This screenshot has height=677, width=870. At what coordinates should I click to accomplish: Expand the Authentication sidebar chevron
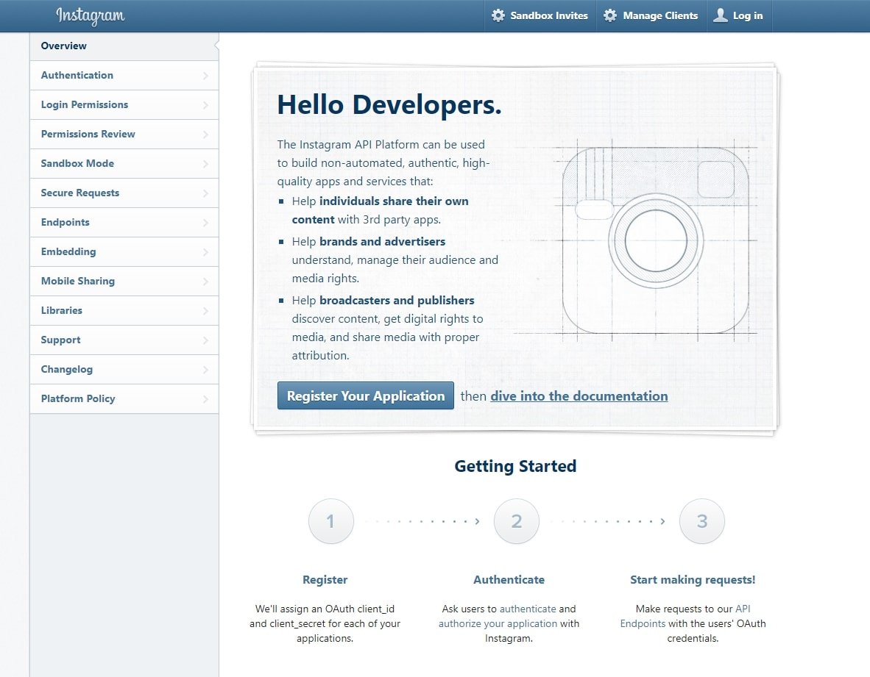pyautogui.click(x=205, y=76)
